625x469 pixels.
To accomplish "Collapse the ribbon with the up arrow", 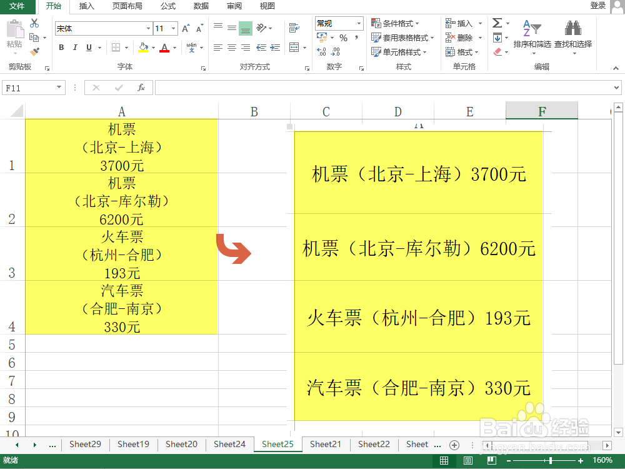I will (616, 68).
